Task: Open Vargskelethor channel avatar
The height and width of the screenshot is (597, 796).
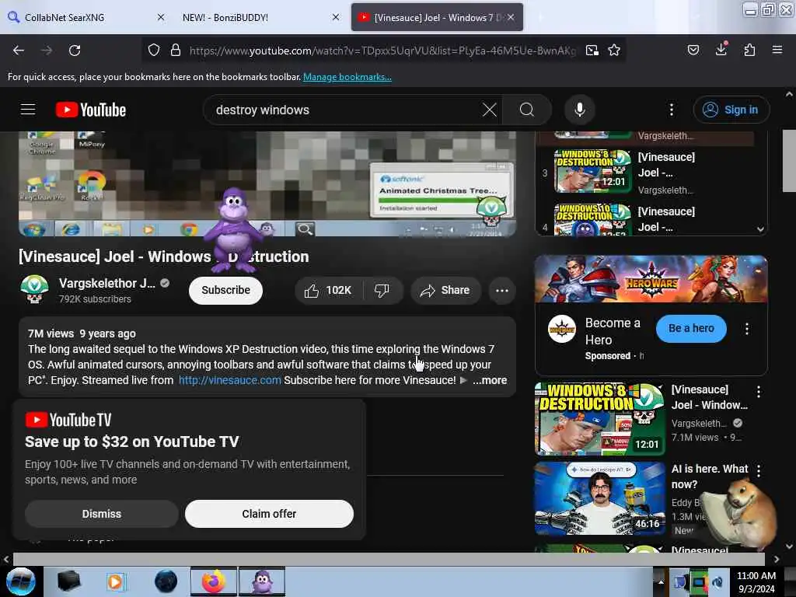Action: [34, 289]
